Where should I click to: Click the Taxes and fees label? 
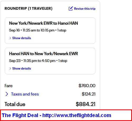tap(25, 94)
